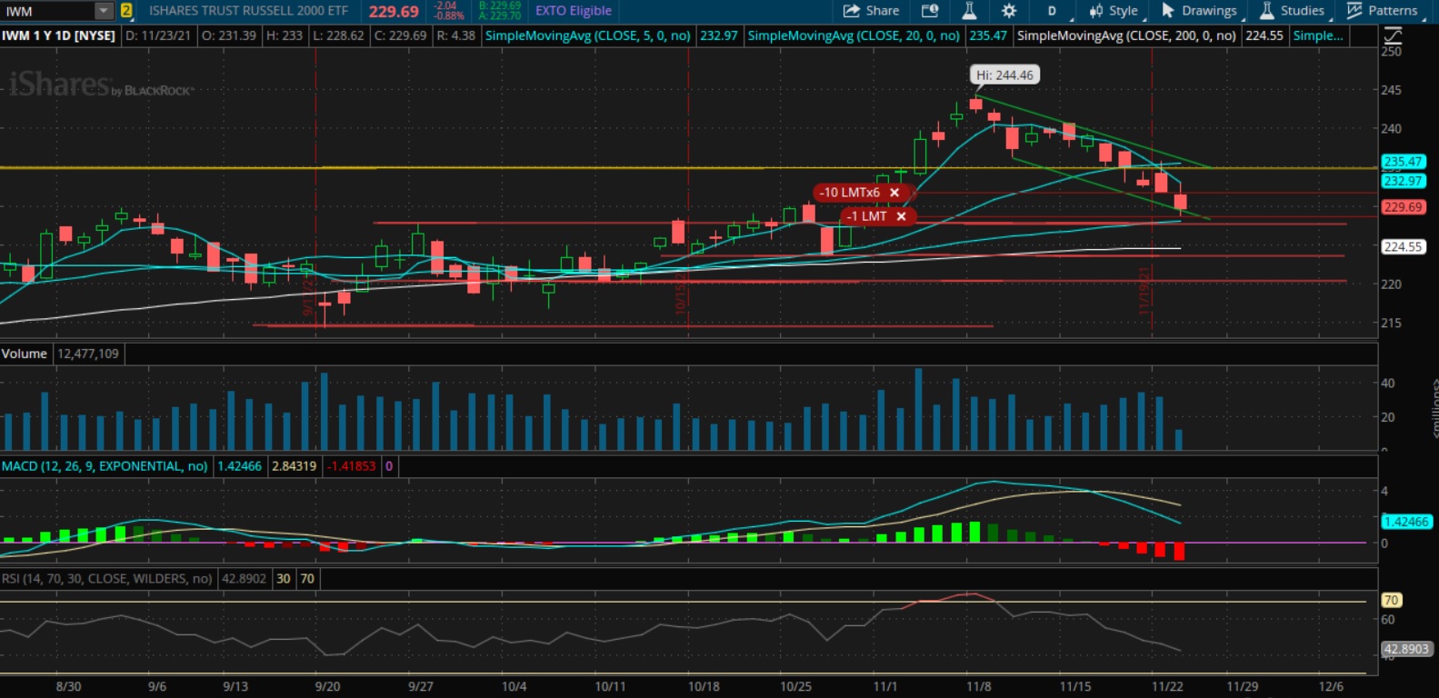Open the news alert card icon
The image size is (1439, 698).
929,11
